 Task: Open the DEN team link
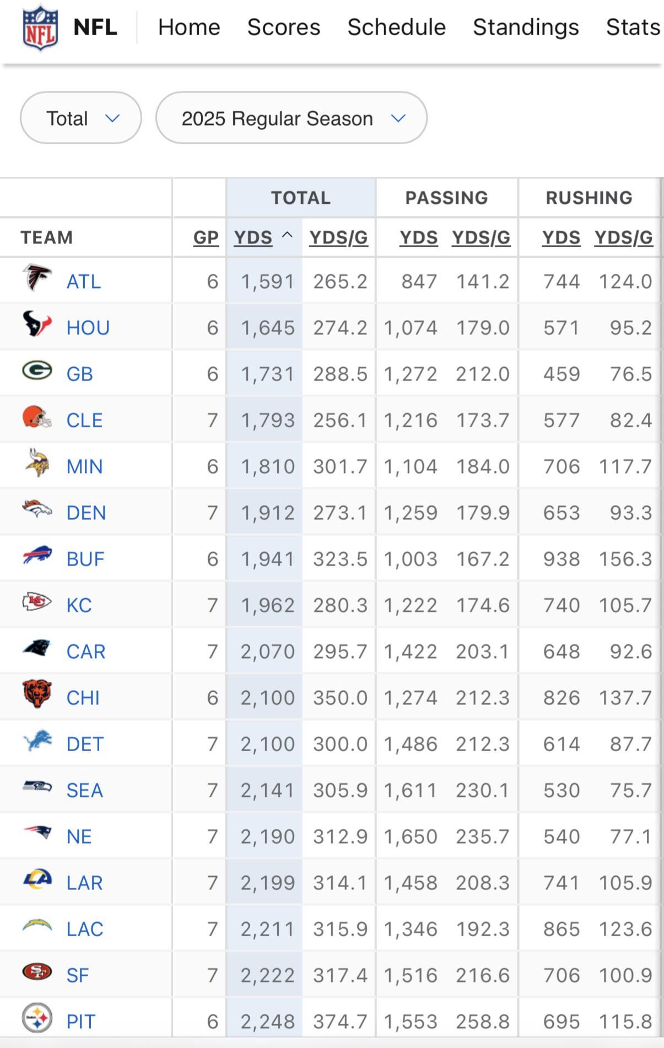86,513
